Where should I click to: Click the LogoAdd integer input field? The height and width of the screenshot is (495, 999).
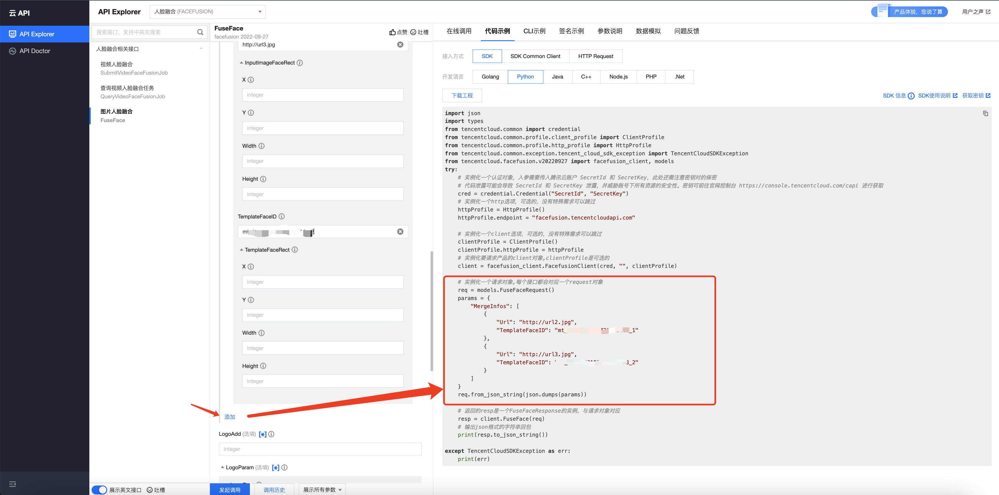[x=320, y=449]
